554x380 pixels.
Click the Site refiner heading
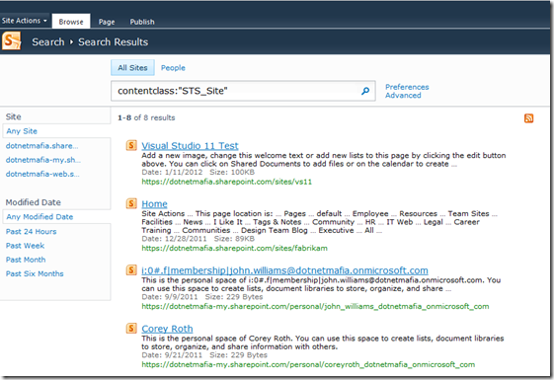coord(14,116)
